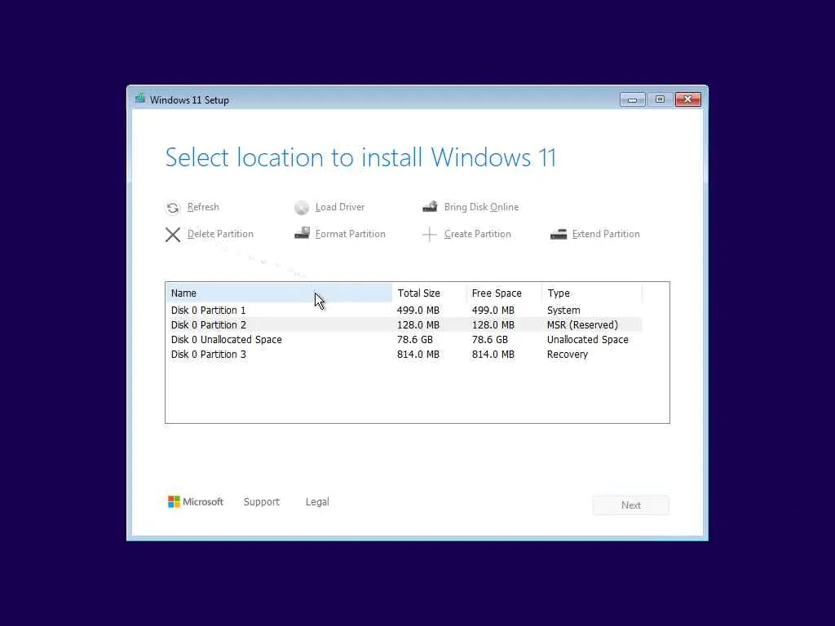Click the 814.0 MB free space cell
The width and height of the screenshot is (835, 626).
(x=493, y=355)
